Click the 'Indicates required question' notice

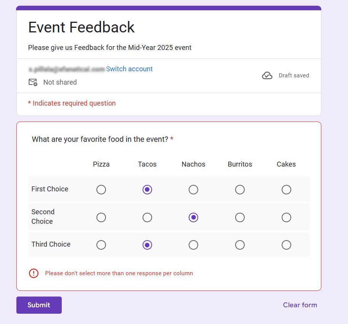[x=72, y=103]
